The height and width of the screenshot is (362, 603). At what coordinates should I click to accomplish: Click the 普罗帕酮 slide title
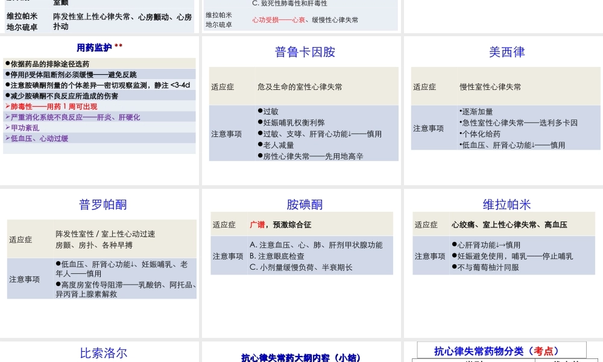103,205
